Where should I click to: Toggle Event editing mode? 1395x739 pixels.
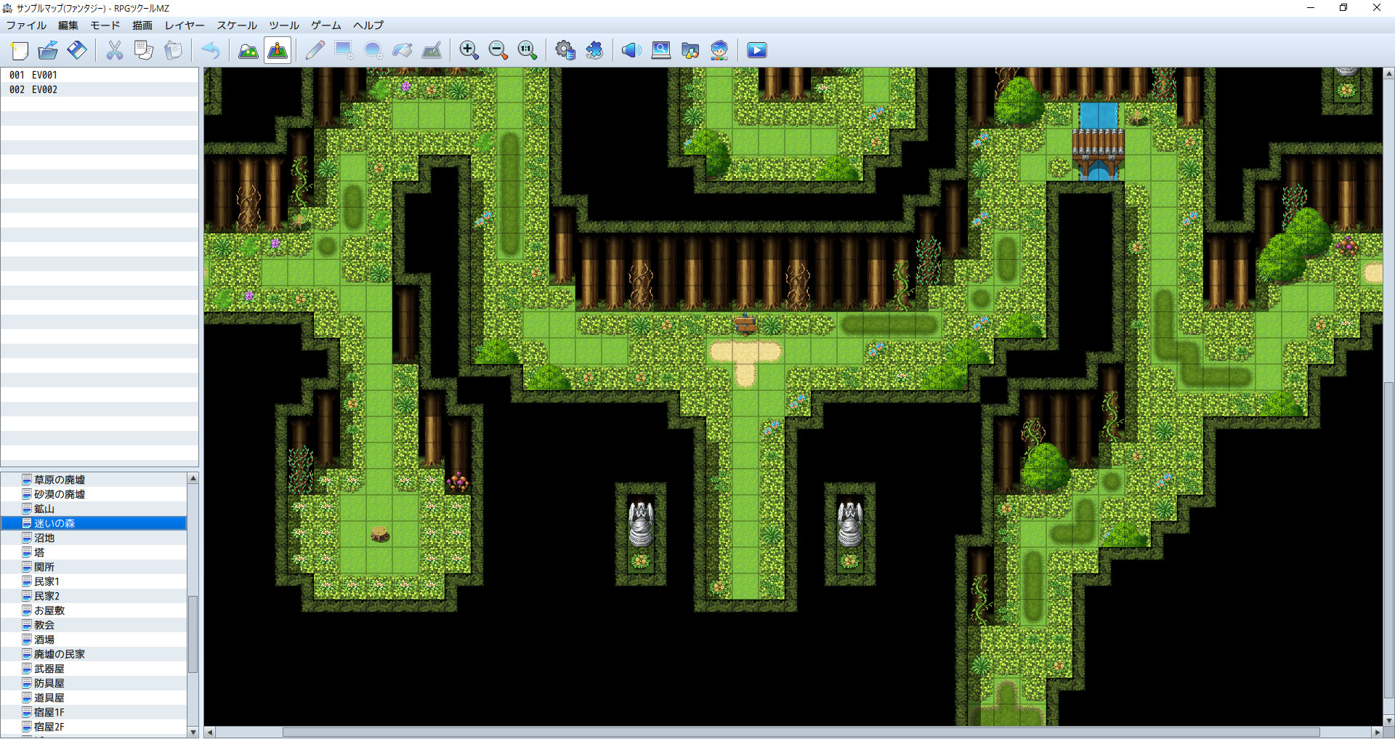(277, 50)
